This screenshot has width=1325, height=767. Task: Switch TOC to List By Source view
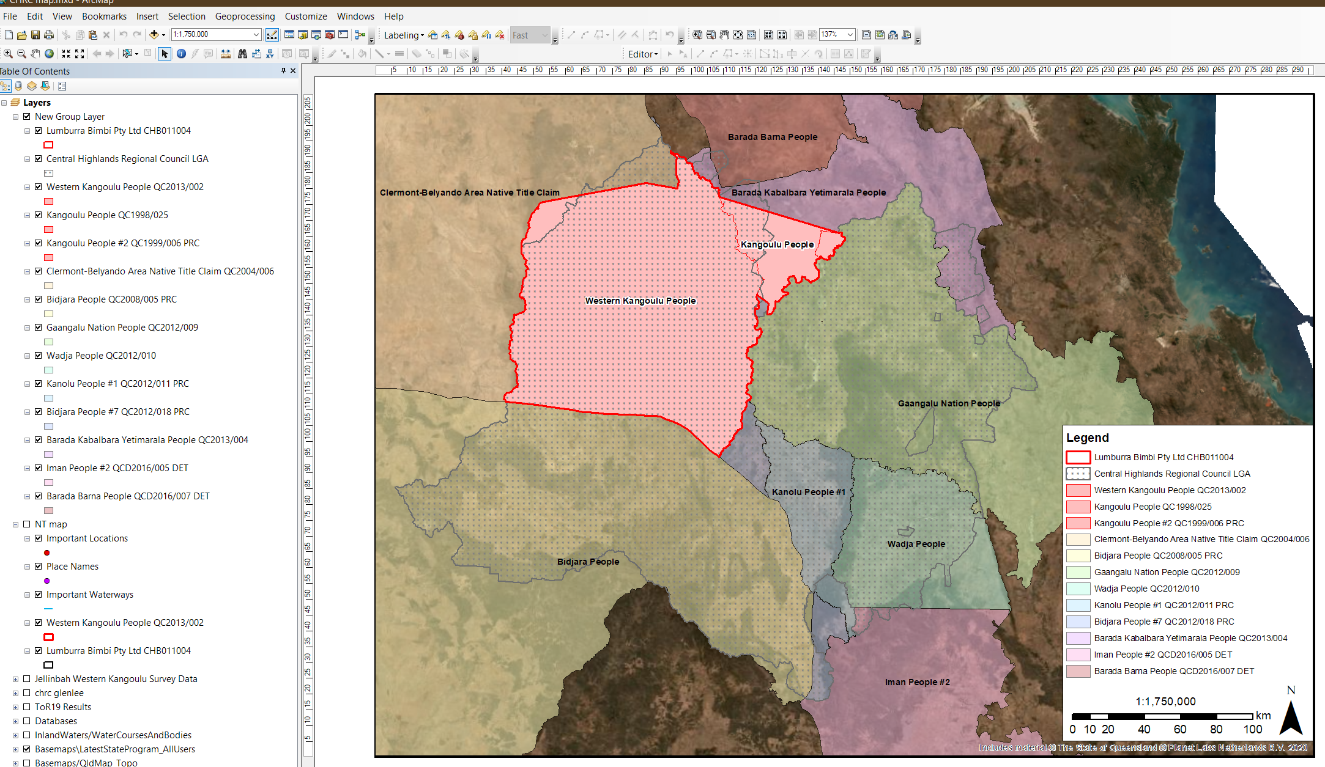tap(18, 86)
